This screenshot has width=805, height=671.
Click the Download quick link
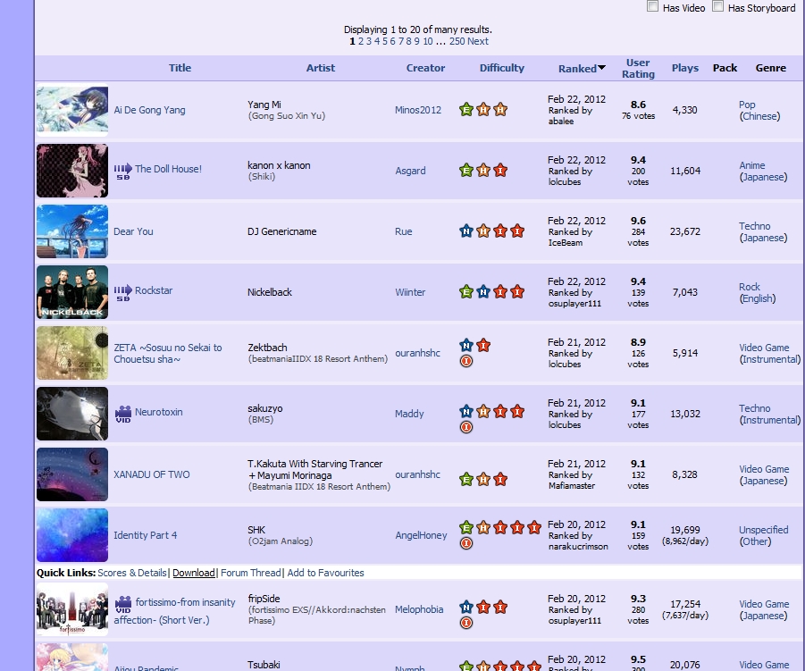[193, 573]
